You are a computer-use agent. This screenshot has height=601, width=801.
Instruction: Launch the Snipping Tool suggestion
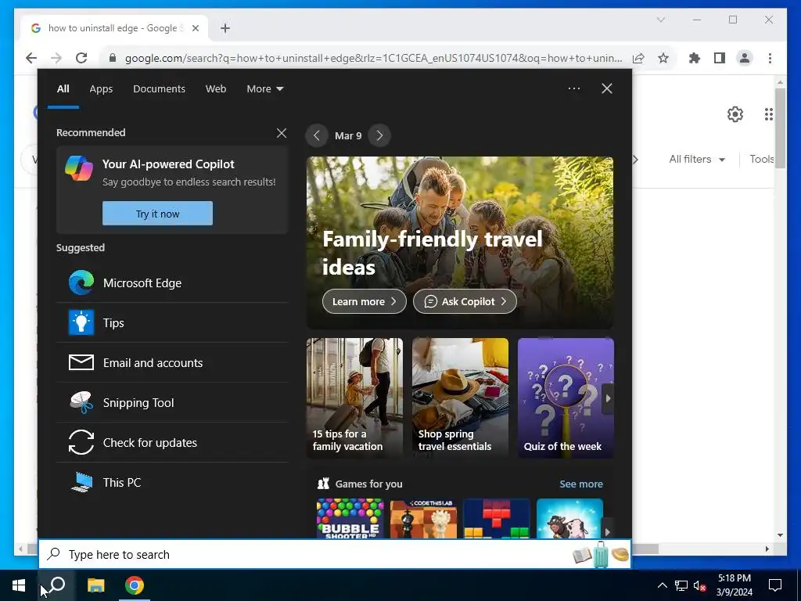pyautogui.click(x=172, y=403)
